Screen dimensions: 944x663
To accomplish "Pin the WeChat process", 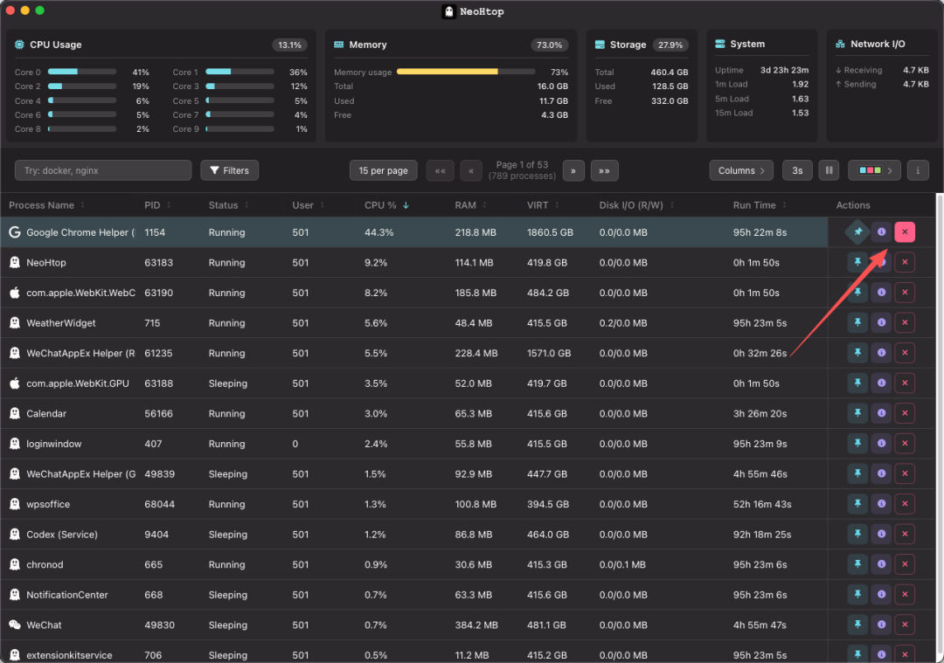I will 857,625.
